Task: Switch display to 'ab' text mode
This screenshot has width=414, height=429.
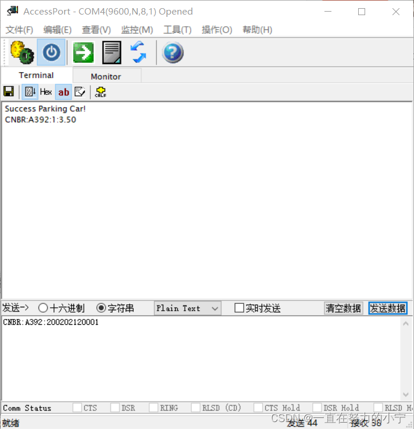Action: point(63,92)
